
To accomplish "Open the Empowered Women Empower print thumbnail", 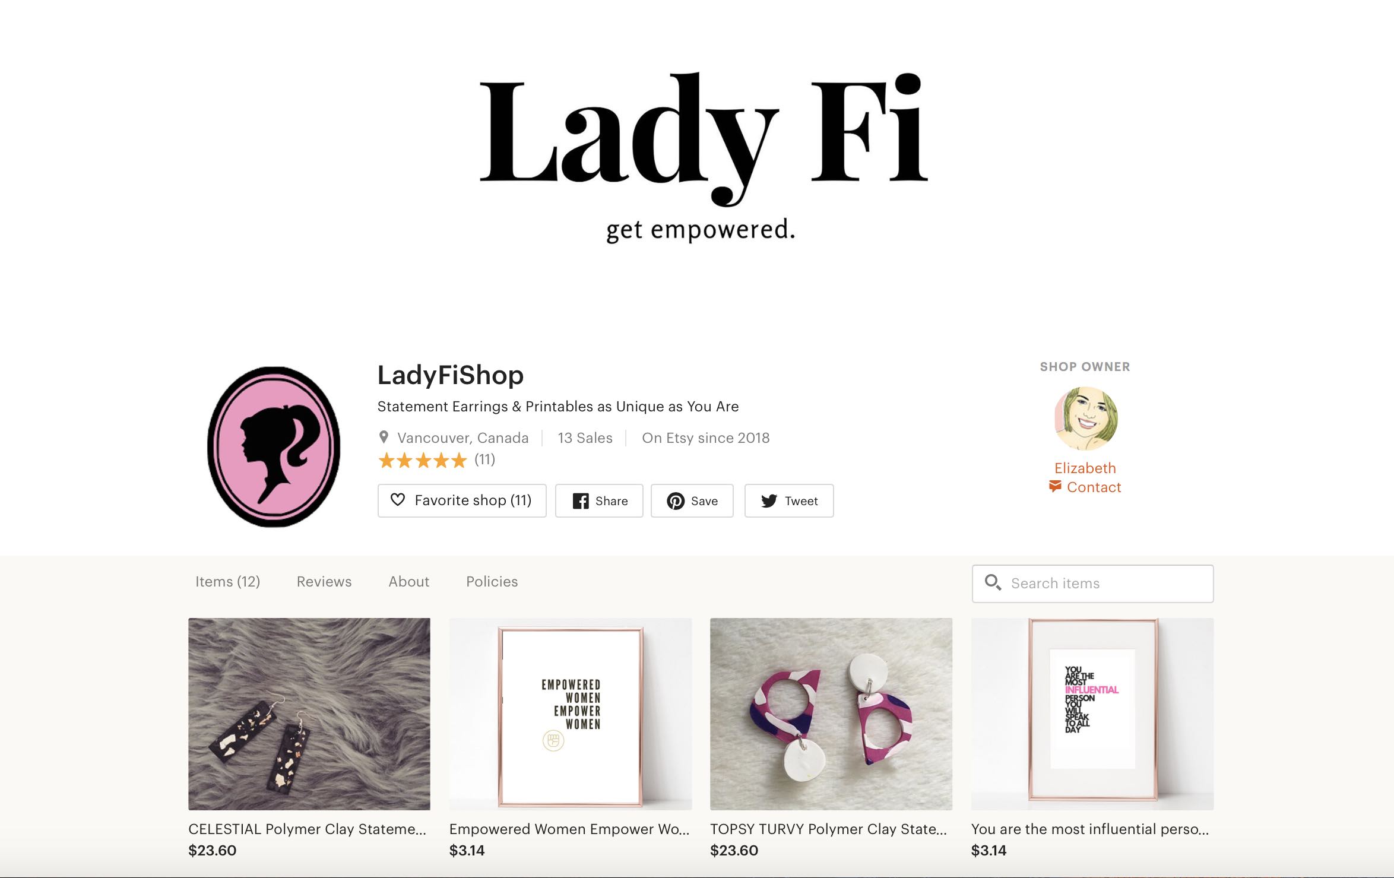I will [571, 714].
